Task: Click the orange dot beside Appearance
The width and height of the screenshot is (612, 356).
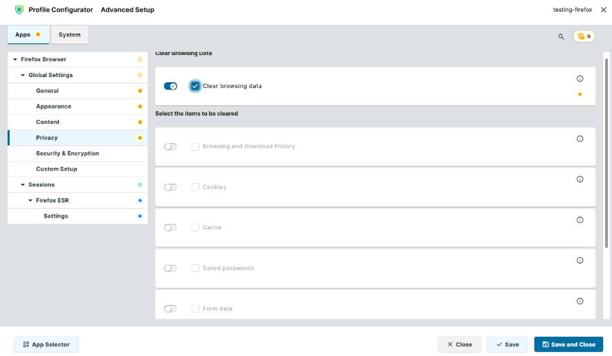Action: (x=140, y=107)
